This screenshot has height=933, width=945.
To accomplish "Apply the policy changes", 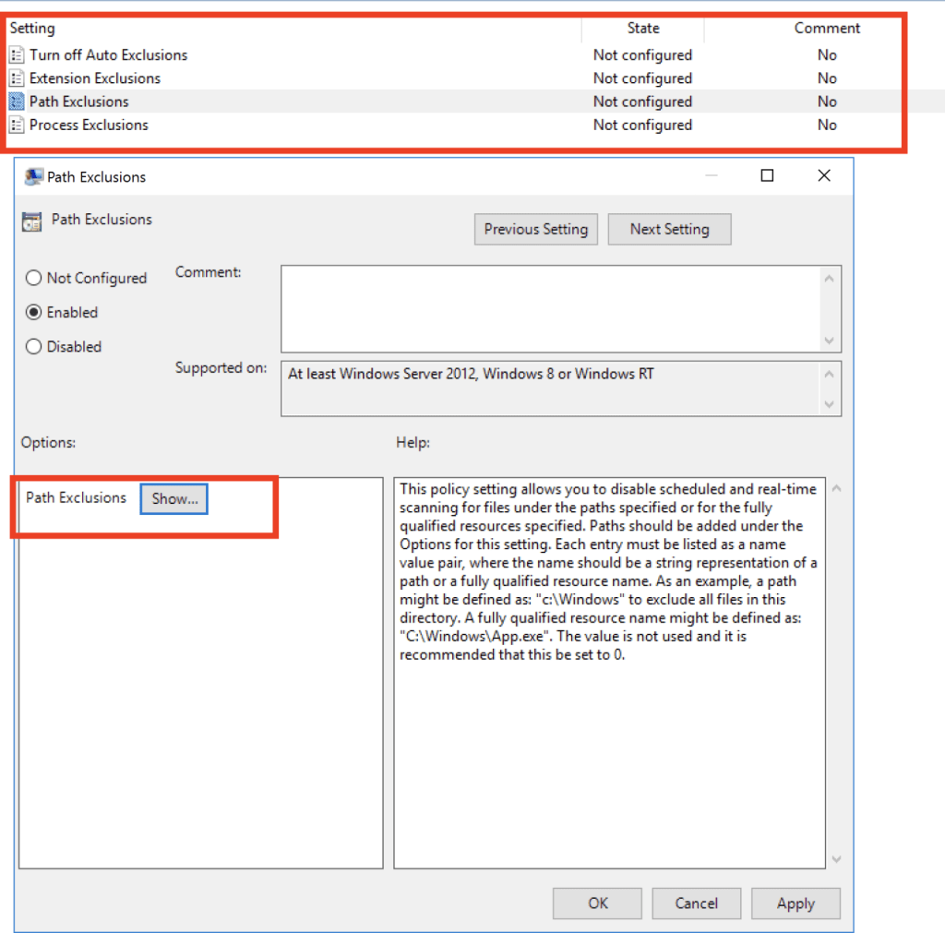I will 795,903.
